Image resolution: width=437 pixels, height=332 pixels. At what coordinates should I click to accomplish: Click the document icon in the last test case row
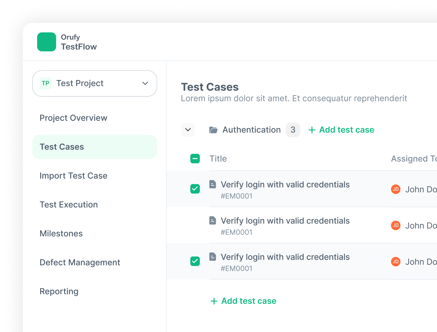tap(213, 257)
